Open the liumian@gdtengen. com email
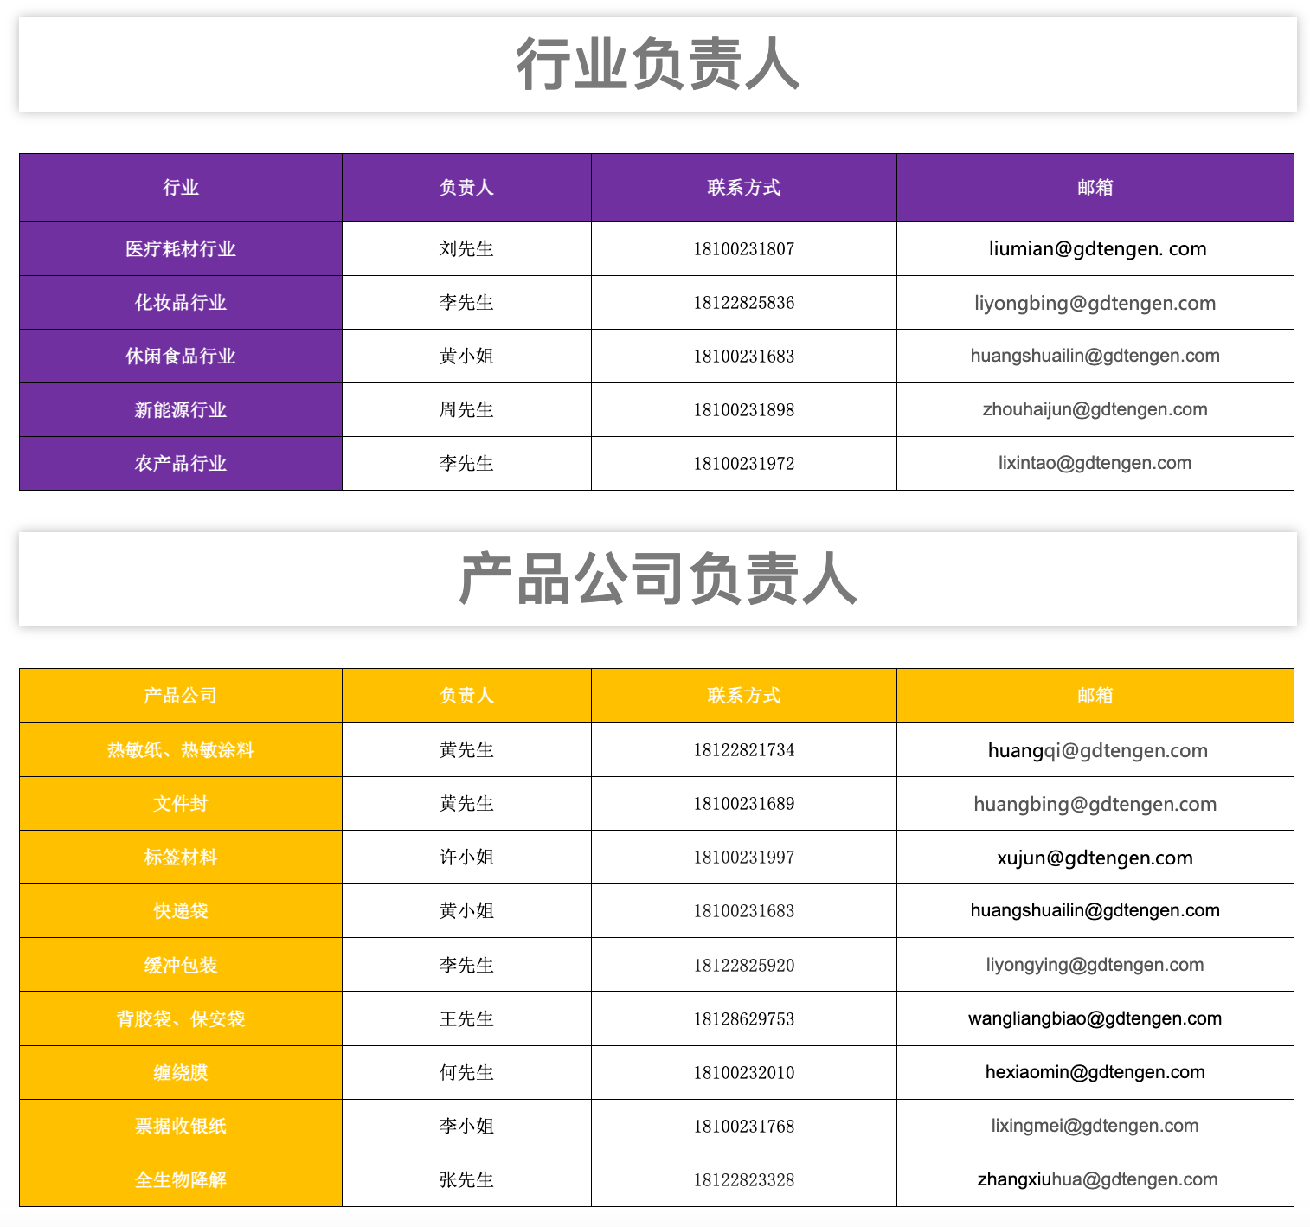This screenshot has width=1310, height=1227. pyautogui.click(x=1097, y=249)
